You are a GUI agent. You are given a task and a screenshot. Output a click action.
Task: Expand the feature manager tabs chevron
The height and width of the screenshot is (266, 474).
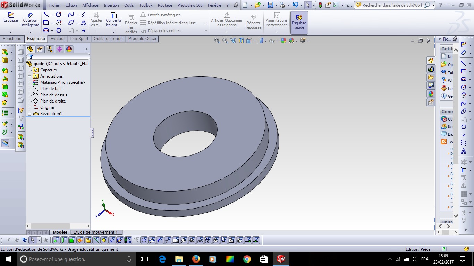click(87, 49)
